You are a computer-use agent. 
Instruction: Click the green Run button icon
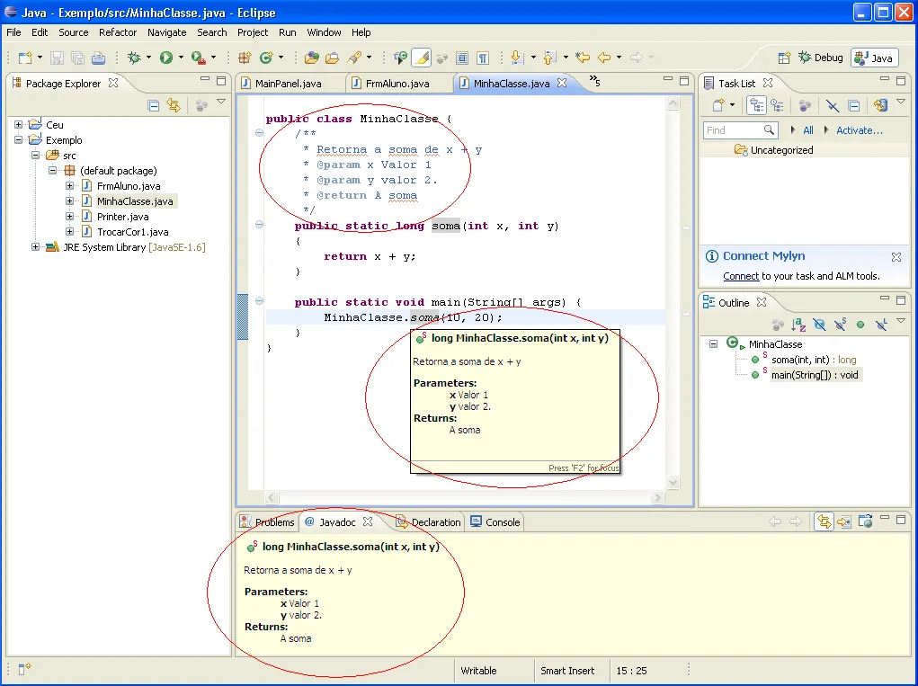point(165,58)
